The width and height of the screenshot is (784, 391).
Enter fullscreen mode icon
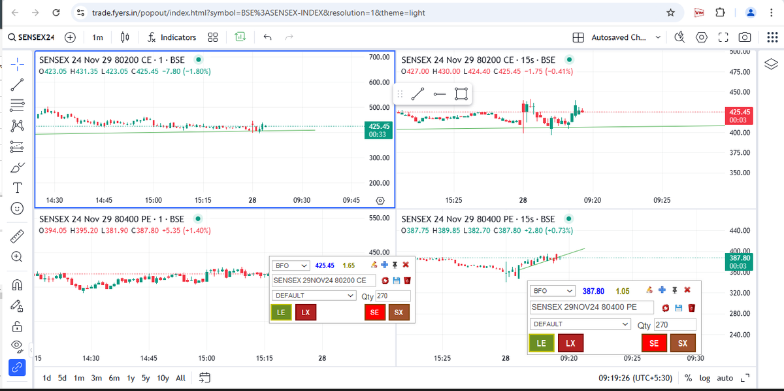(x=723, y=37)
